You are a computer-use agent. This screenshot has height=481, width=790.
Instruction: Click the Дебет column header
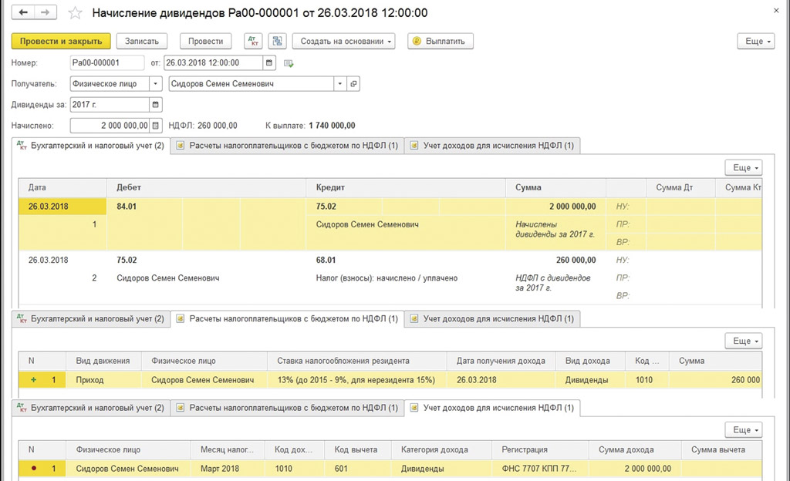(x=207, y=187)
